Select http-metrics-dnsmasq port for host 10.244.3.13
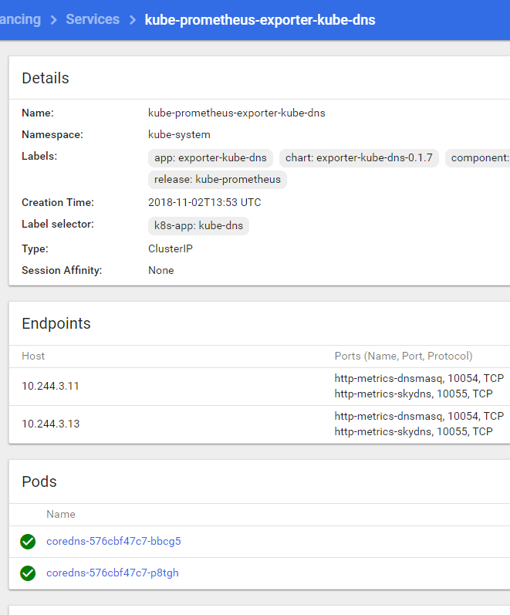Screen dimensions: 510x615 coord(419,416)
